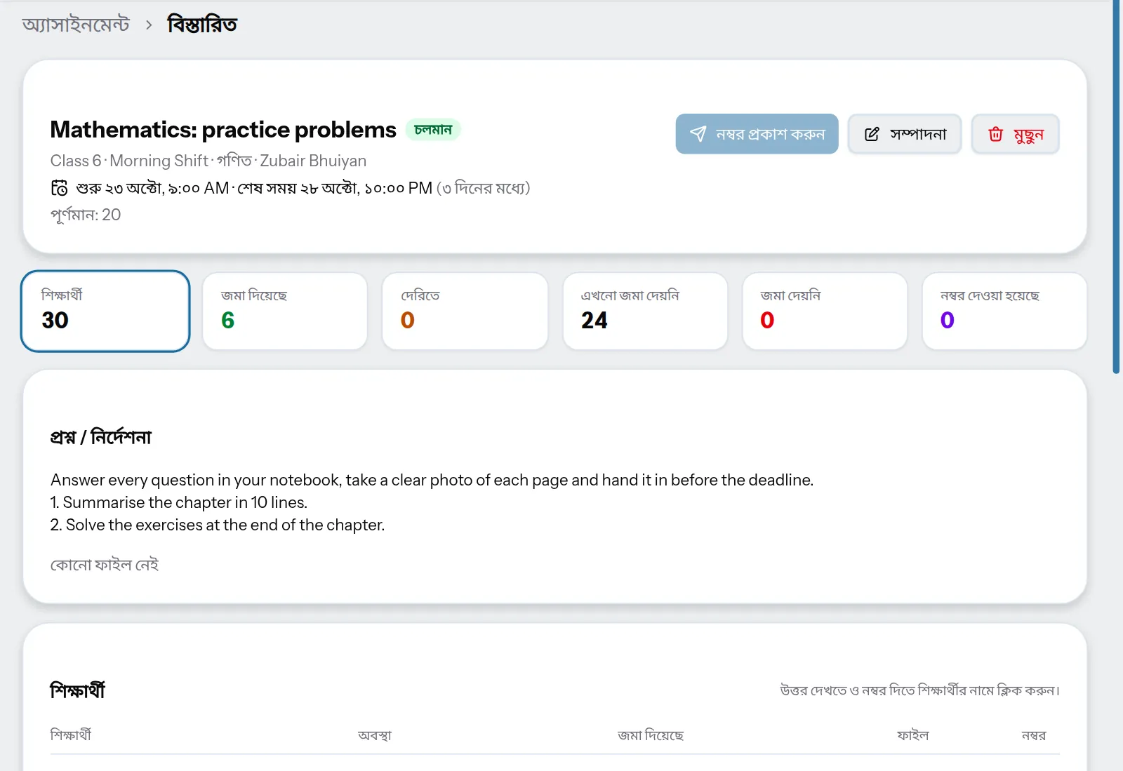The height and width of the screenshot is (771, 1123).
Task: Select the জমা দিয়েছে 6 filter card
Action: [x=285, y=311]
